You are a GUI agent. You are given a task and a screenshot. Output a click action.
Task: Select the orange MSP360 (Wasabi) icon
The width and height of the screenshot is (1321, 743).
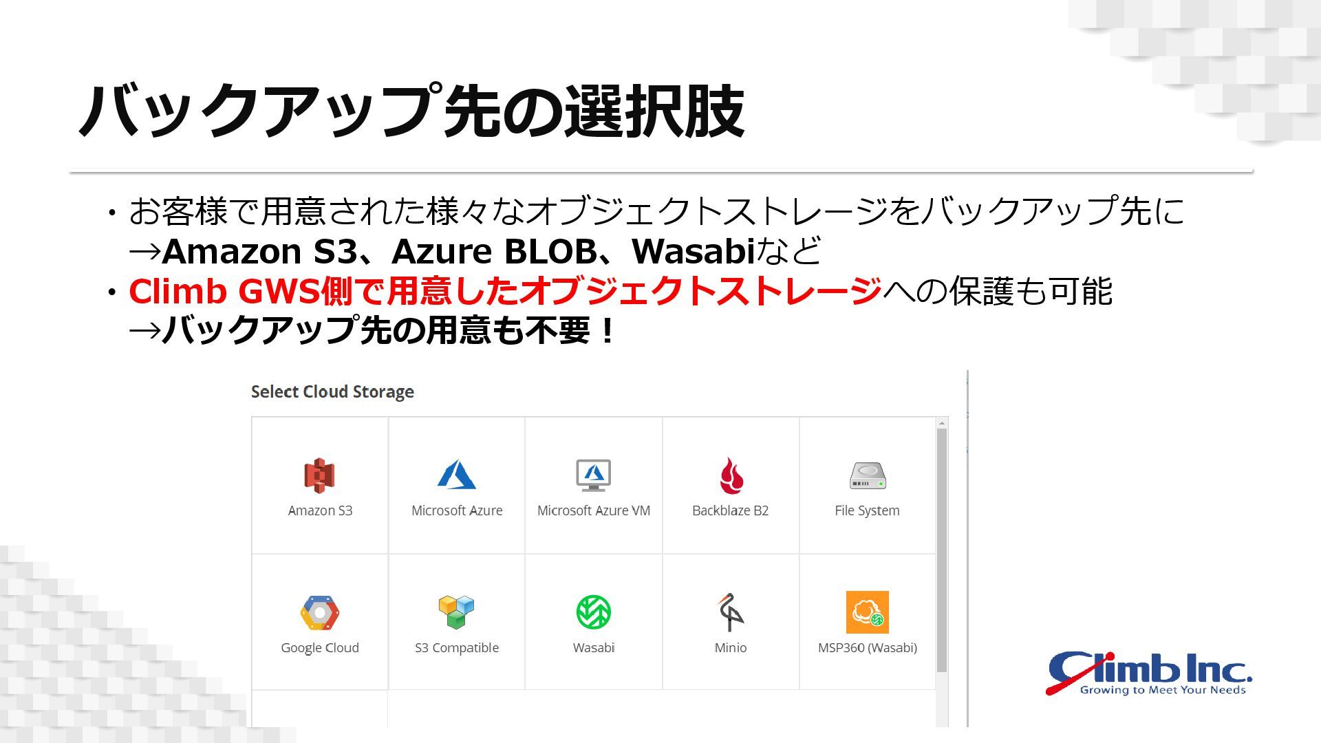[868, 612]
